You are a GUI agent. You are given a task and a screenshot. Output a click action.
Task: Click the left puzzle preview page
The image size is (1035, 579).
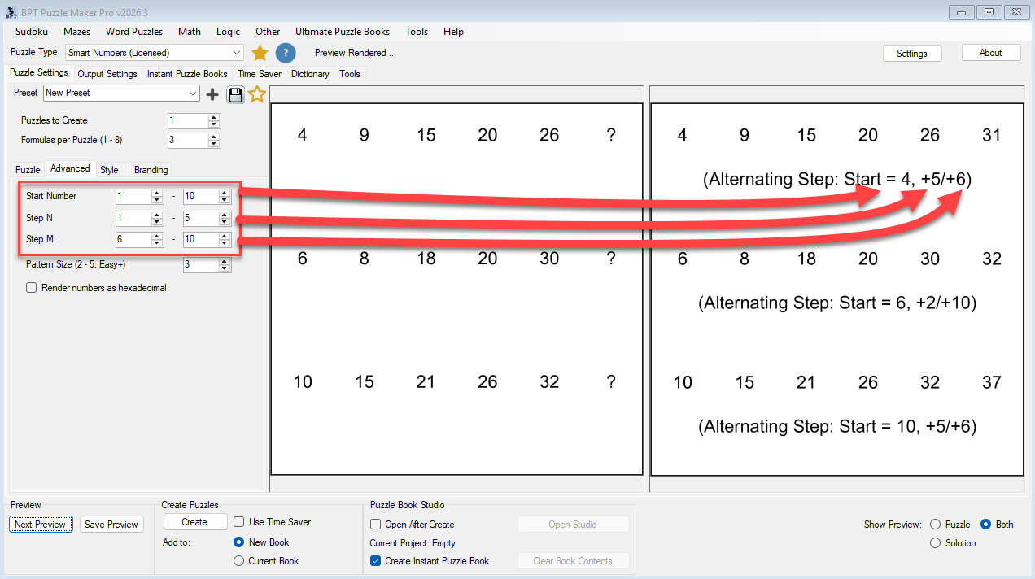click(x=456, y=289)
